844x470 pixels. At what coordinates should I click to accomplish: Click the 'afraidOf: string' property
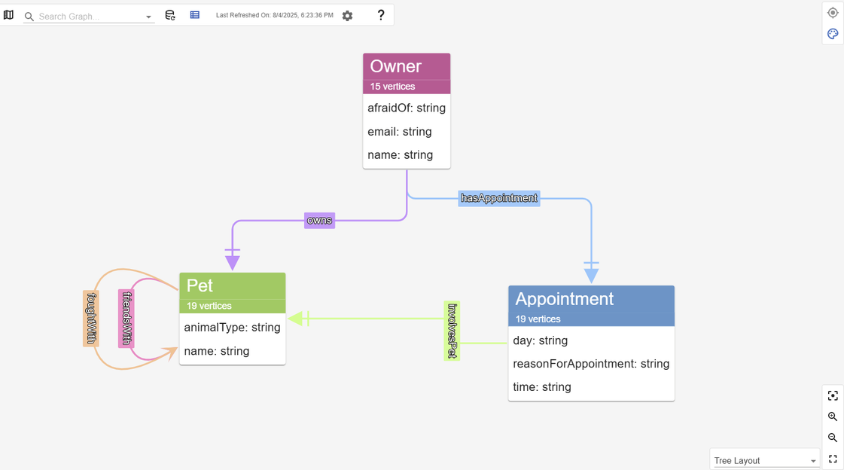pyautogui.click(x=407, y=108)
